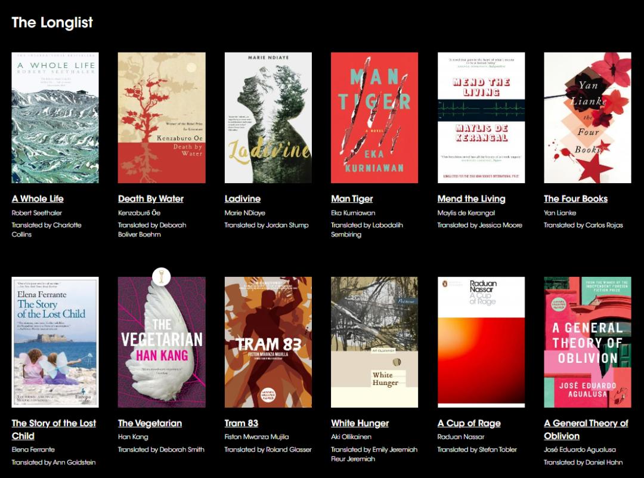The width and height of the screenshot is (644, 478).
Task: Open the Death By Water book cover
Action: tap(162, 118)
